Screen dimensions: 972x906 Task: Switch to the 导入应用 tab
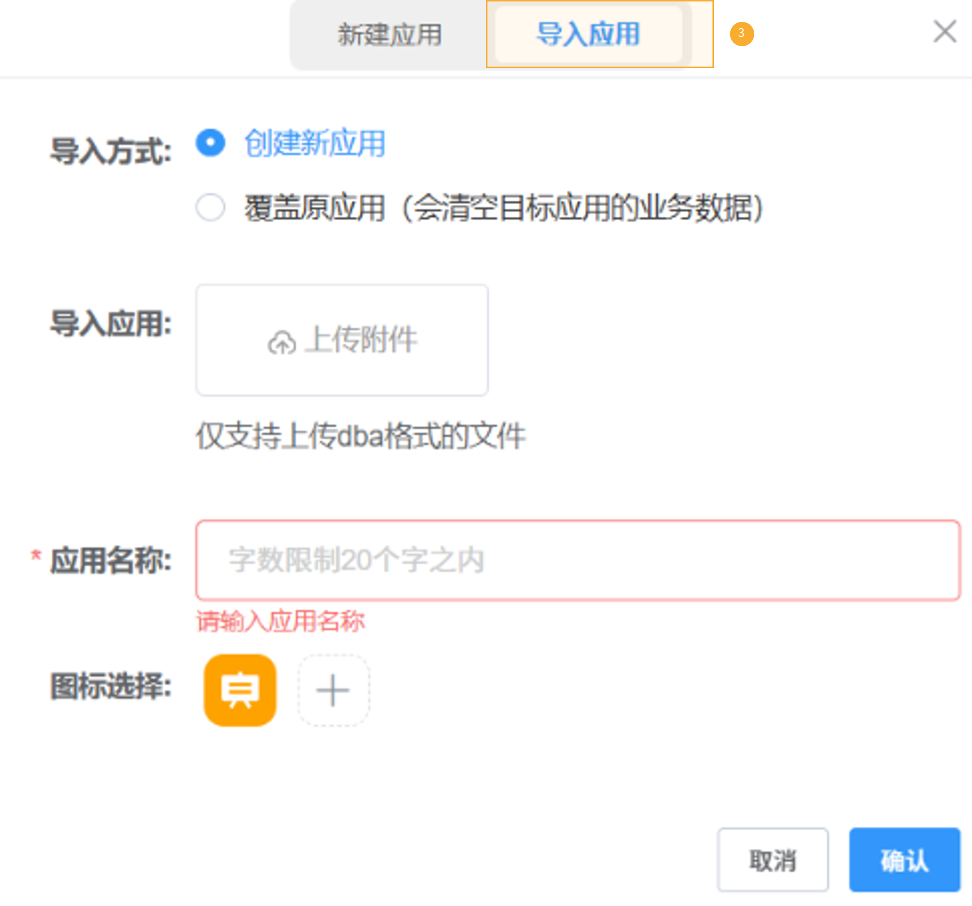pyautogui.click(x=588, y=34)
